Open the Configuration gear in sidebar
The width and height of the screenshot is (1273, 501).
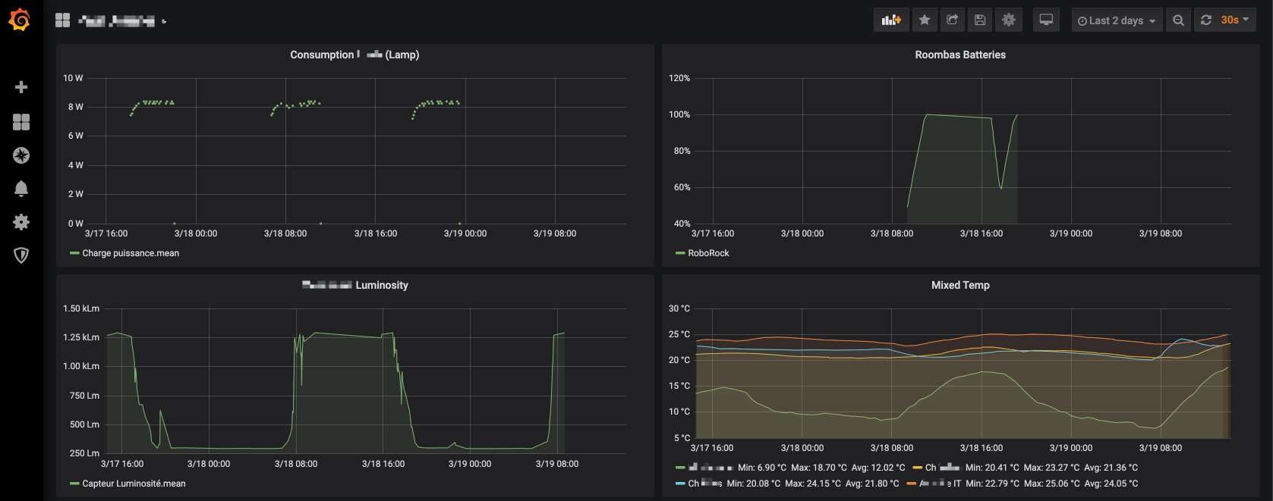pyautogui.click(x=21, y=221)
